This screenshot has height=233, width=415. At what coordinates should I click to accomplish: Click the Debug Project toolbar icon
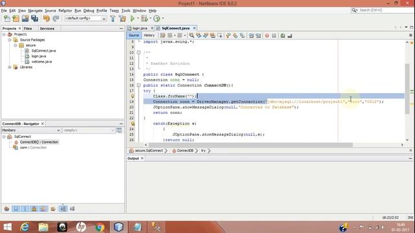145,18
